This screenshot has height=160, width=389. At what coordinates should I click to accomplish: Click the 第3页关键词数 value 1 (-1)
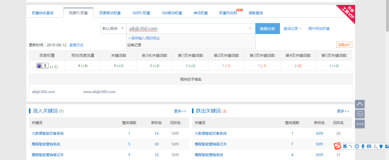pos(262,66)
